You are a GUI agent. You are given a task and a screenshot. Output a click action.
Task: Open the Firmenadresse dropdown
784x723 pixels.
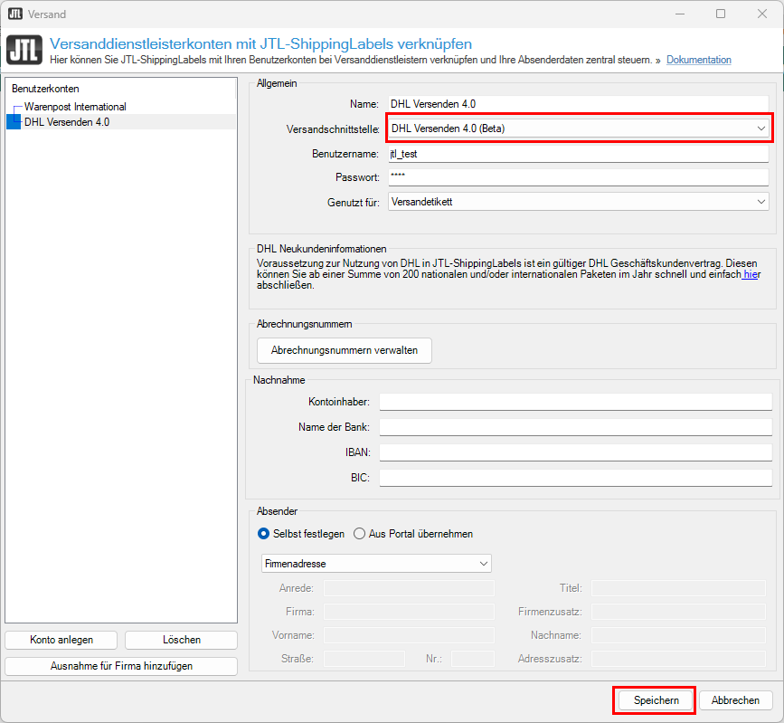[x=376, y=564]
